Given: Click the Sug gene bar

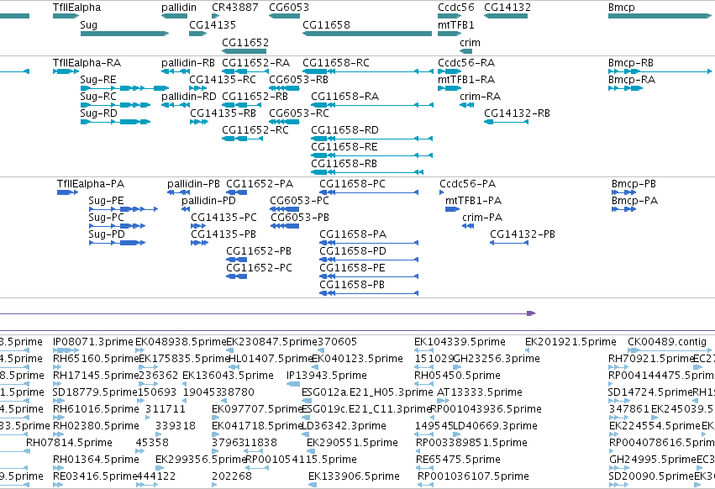Looking at the screenshot, I should 124,34.
